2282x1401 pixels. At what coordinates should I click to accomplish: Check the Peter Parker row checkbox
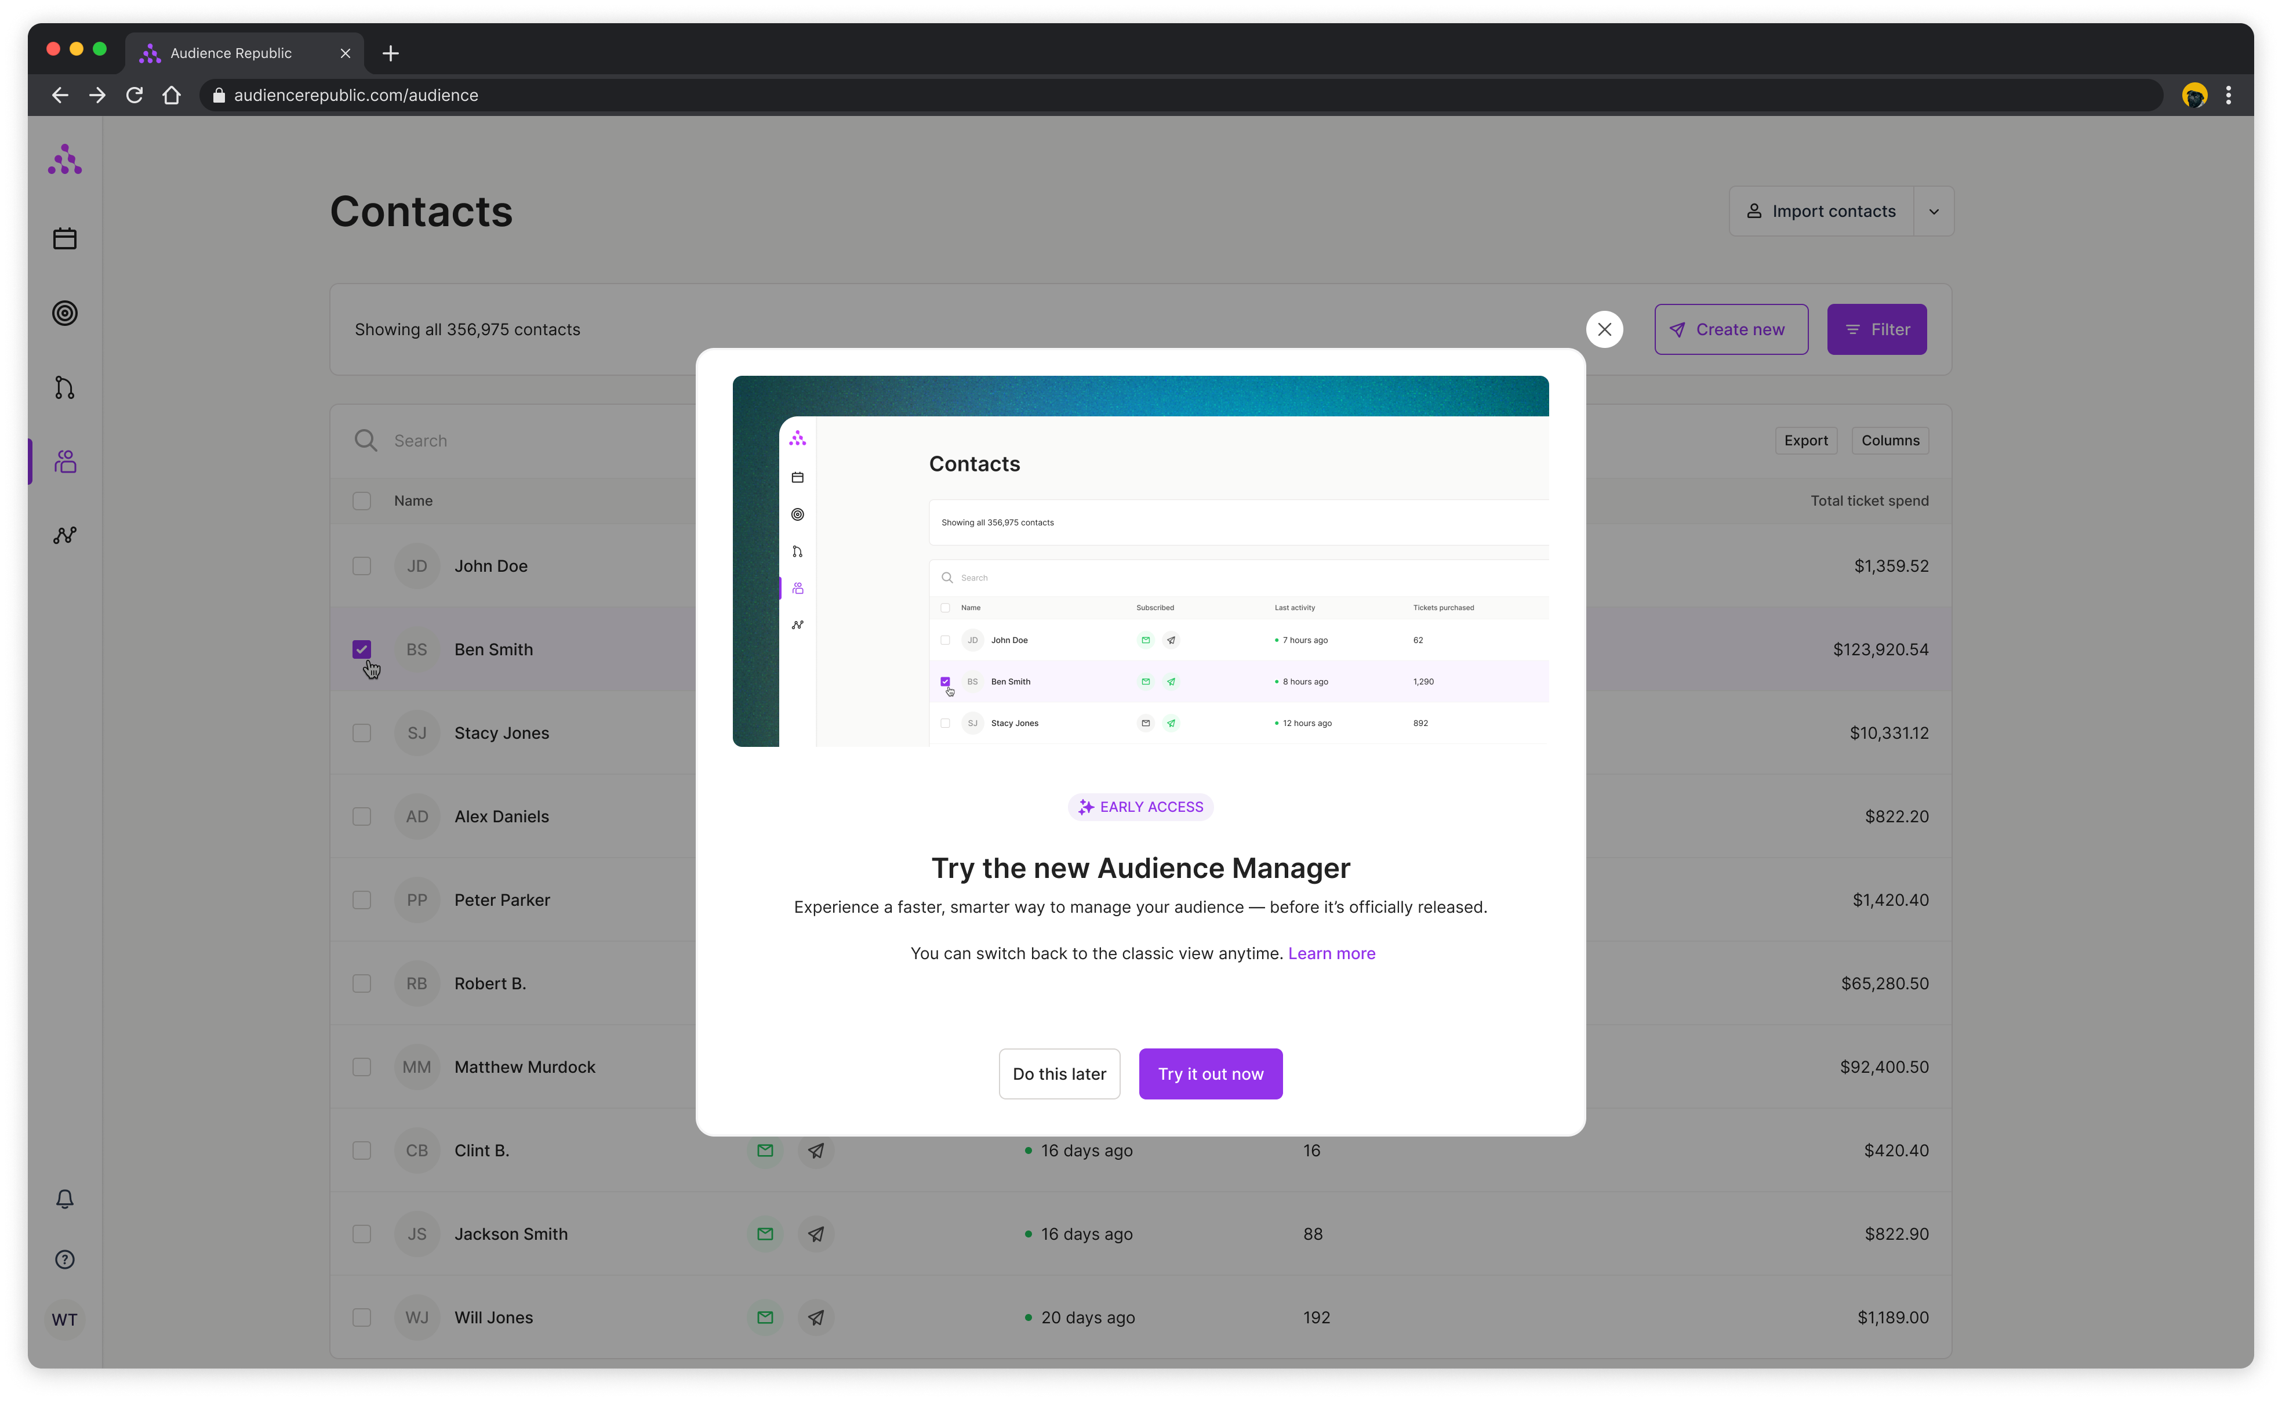pyautogui.click(x=362, y=900)
